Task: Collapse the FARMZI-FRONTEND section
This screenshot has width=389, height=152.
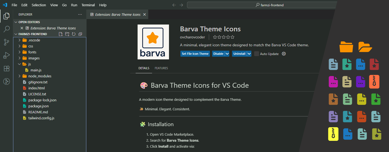Action: pyautogui.click(x=16, y=34)
